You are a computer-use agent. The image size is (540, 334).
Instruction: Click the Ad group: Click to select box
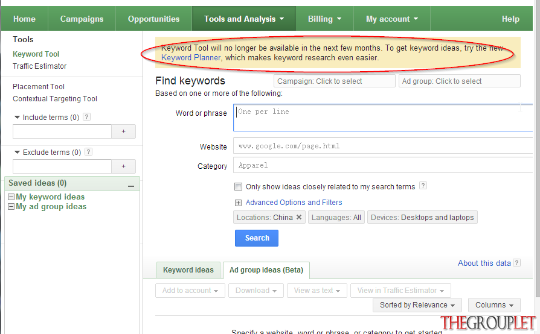[460, 81]
